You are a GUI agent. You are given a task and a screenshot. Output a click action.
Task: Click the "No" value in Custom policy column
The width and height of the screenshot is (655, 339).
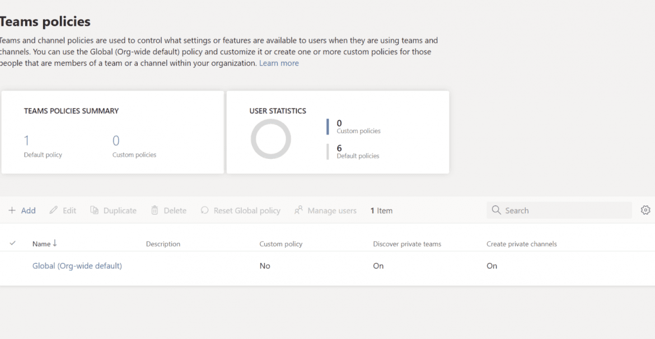point(265,266)
